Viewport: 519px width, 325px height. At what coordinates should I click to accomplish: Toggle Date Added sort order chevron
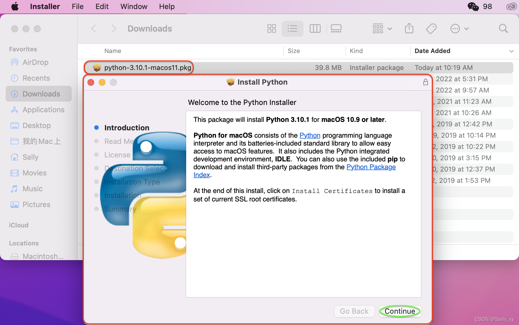click(x=511, y=51)
